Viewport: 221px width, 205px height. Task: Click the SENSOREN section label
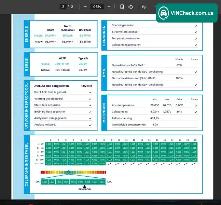(x=104, y=36)
